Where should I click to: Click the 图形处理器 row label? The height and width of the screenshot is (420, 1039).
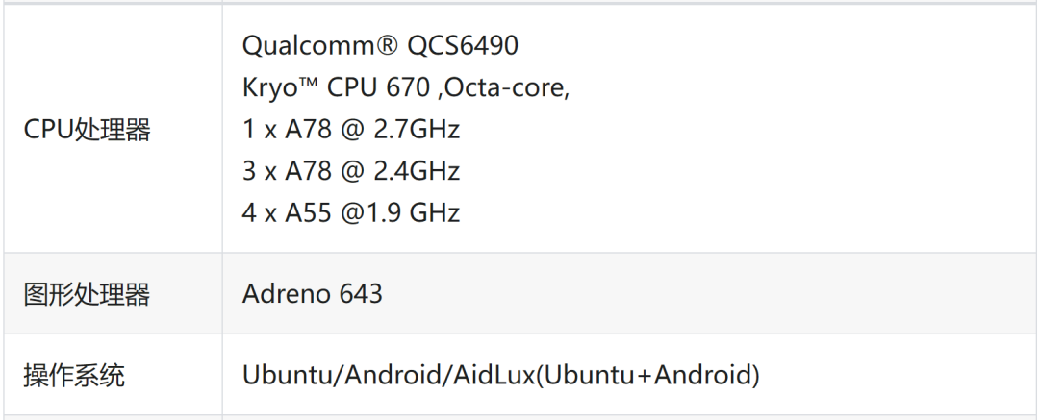(87, 294)
